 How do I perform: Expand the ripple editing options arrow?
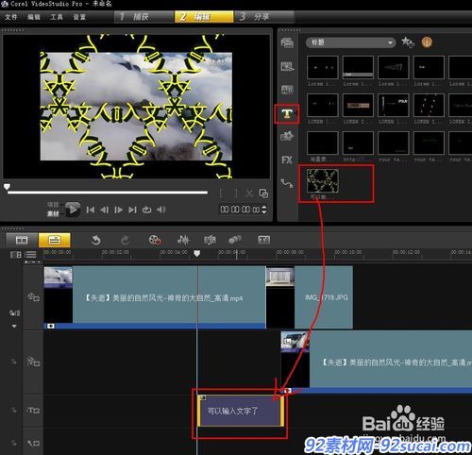14,327
